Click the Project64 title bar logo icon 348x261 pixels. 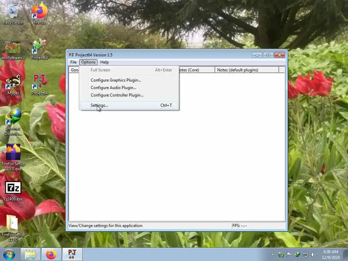point(71,55)
